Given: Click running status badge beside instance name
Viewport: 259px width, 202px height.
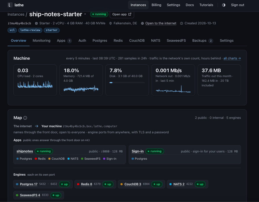Looking at the screenshot, I should (99, 14).
